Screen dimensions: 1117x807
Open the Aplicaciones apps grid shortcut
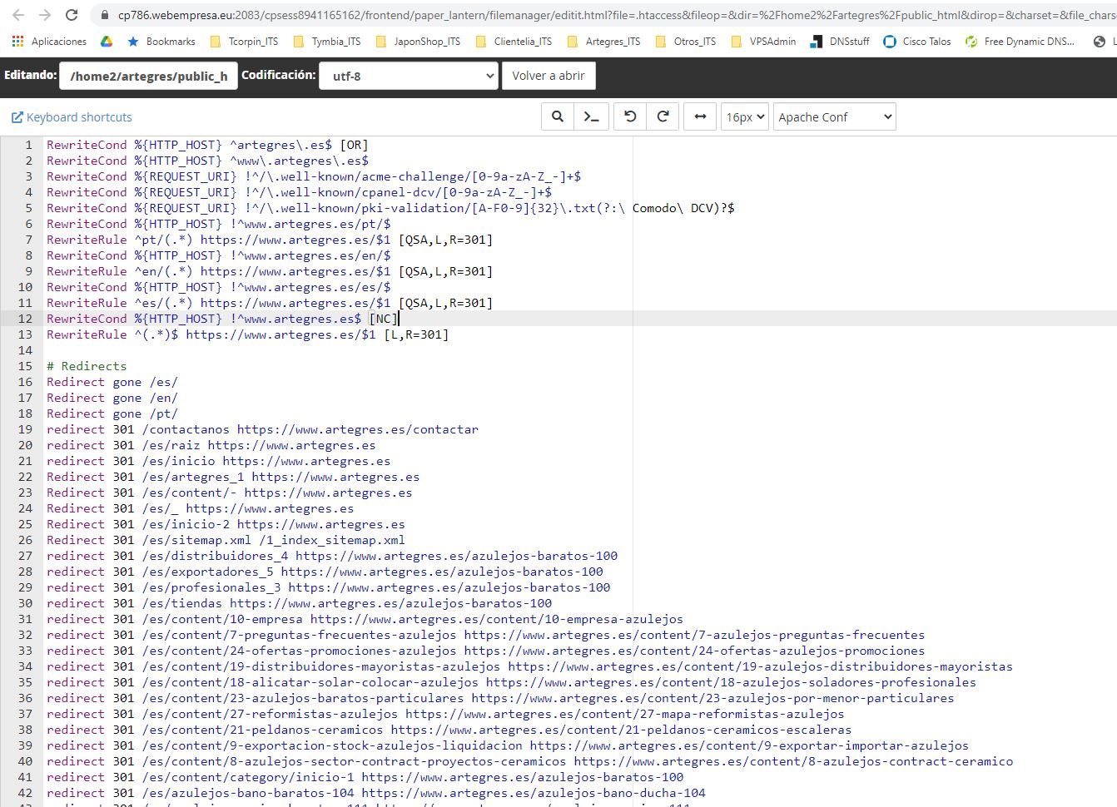(x=49, y=42)
